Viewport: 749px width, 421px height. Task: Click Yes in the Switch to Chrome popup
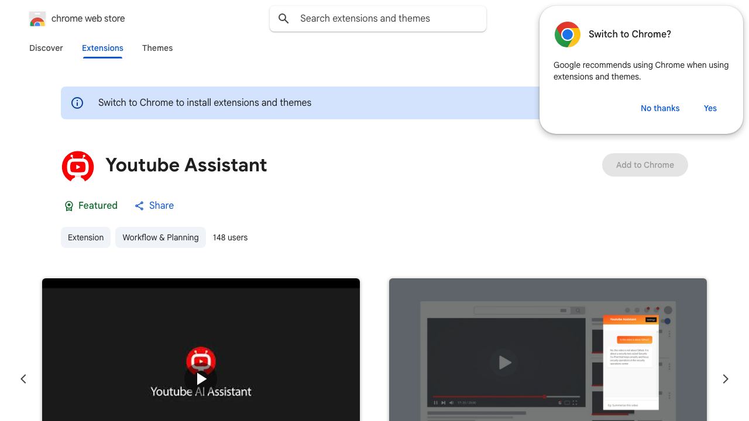pos(710,108)
